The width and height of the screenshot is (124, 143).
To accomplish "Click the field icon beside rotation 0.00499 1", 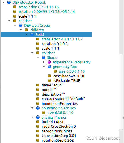I will [x=15, y=11].
